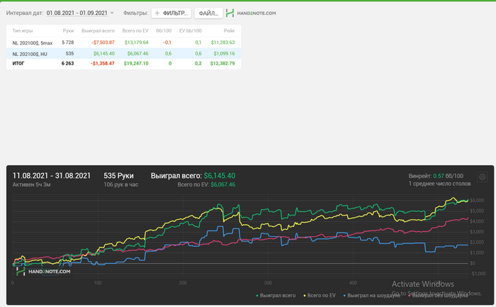Sort by Руки column header
The image size is (496, 307).
tap(68, 30)
